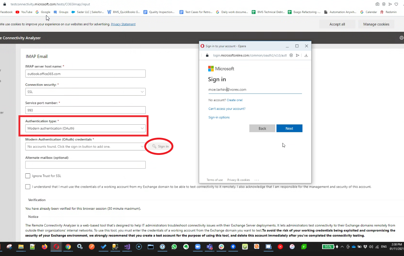Click the Alternate mailbox input field
Screen dimensions: 404x256
point(85,165)
